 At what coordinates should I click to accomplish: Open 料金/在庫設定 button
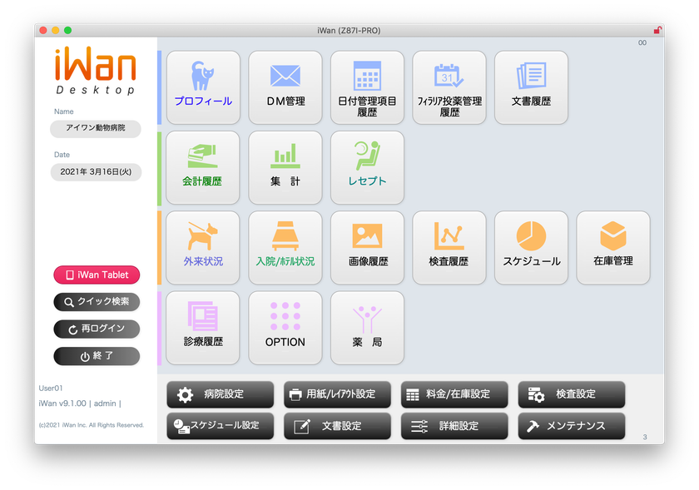(x=454, y=394)
